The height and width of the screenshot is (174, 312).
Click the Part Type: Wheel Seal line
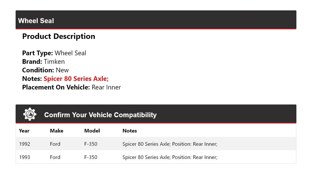54,53
